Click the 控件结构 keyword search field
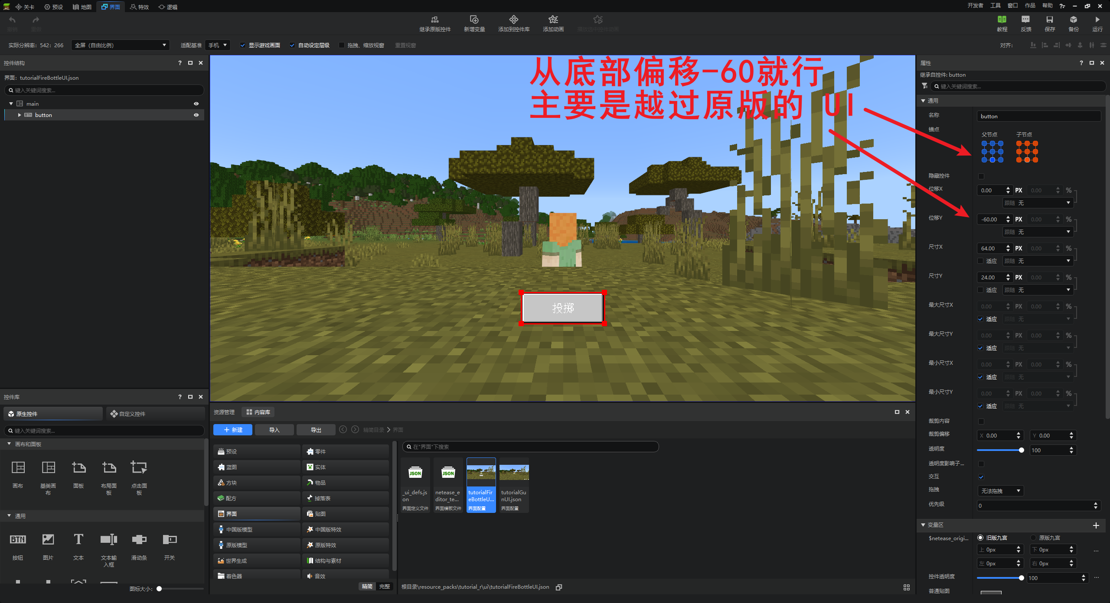 pos(104,90)
